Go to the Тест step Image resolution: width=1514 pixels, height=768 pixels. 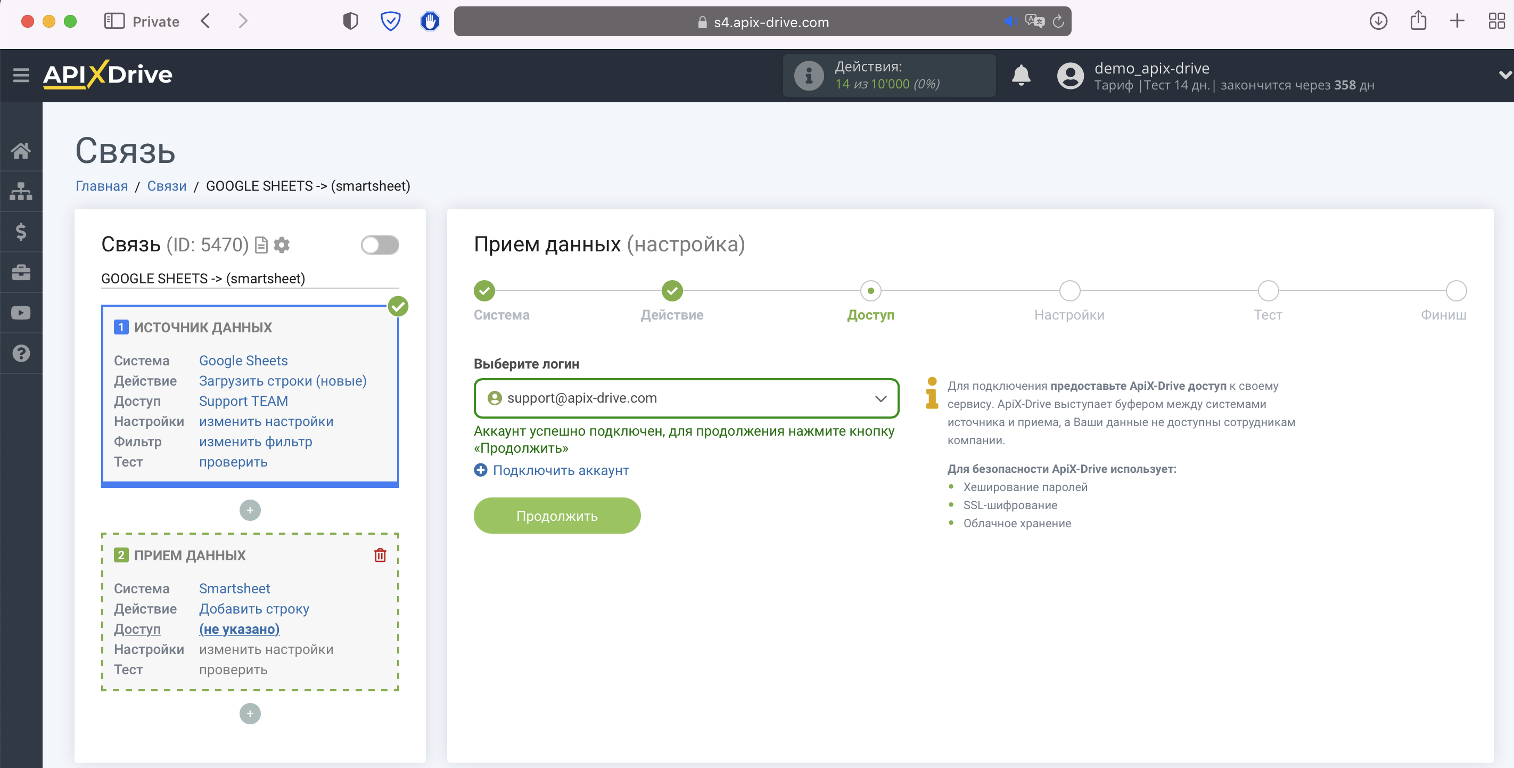pos(1268,290)
